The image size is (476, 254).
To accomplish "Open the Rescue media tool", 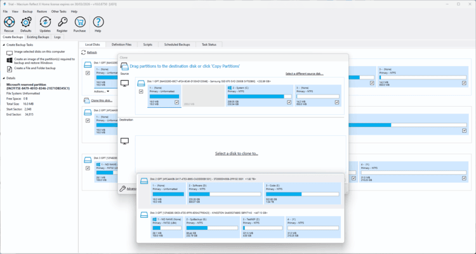I will [x=9, y=23].
